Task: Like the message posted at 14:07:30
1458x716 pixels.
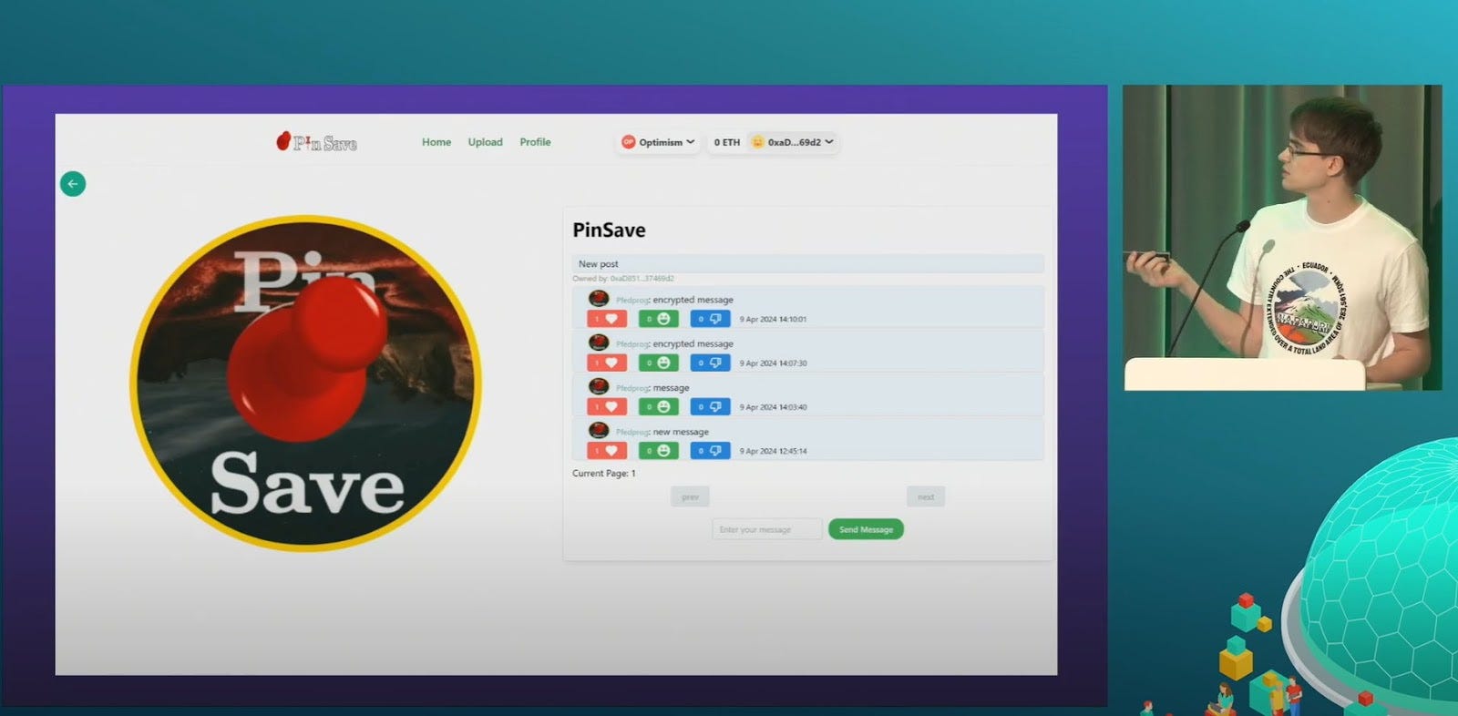Action: click(x=607, y=363)
